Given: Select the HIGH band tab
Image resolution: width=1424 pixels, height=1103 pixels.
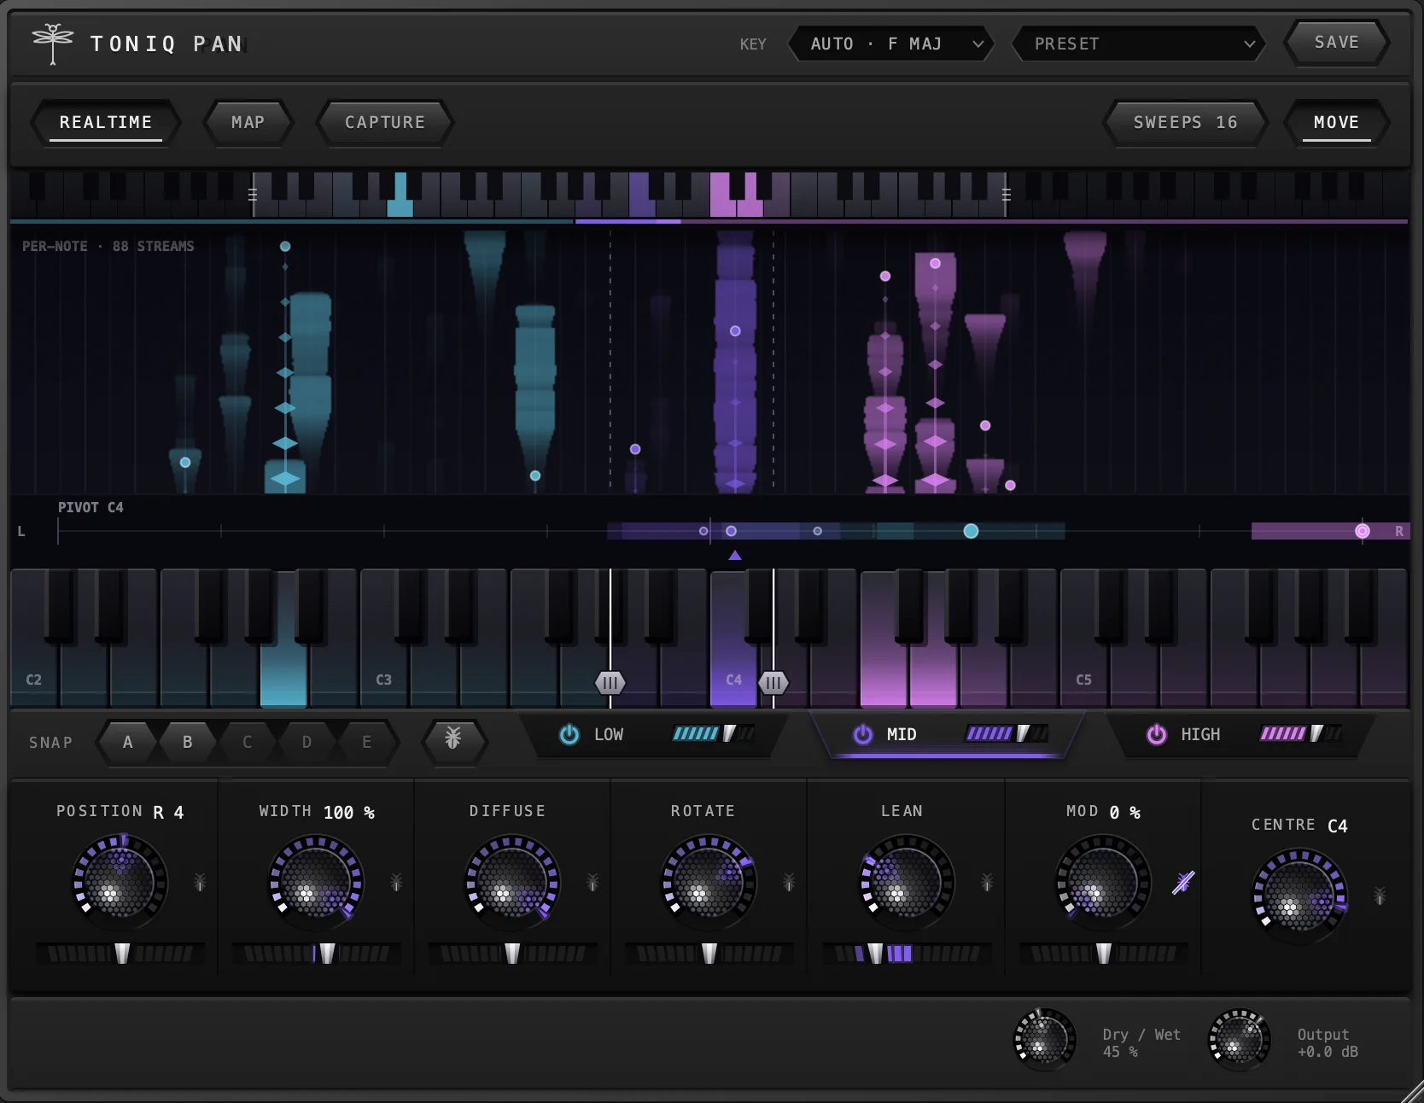Looking at the screenshot, I should pyautogui.click(x=1242, y=734).
